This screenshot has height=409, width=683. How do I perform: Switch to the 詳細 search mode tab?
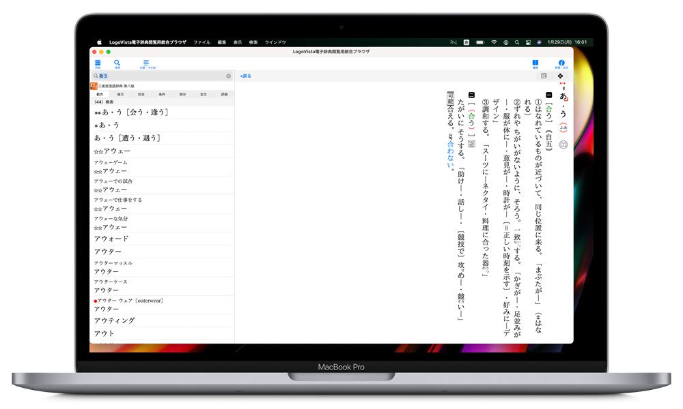pos(224,94)
